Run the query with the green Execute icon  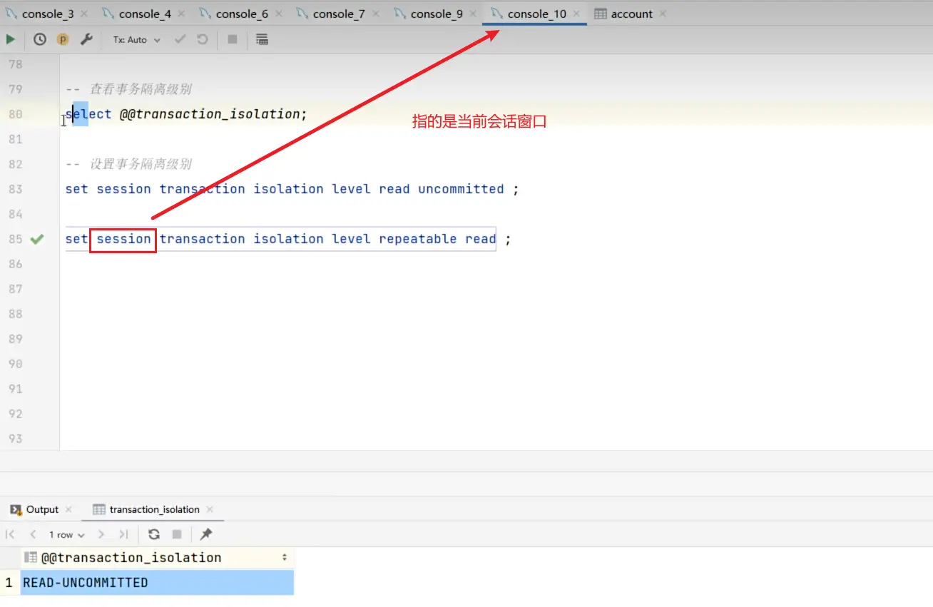pos(11,39)
